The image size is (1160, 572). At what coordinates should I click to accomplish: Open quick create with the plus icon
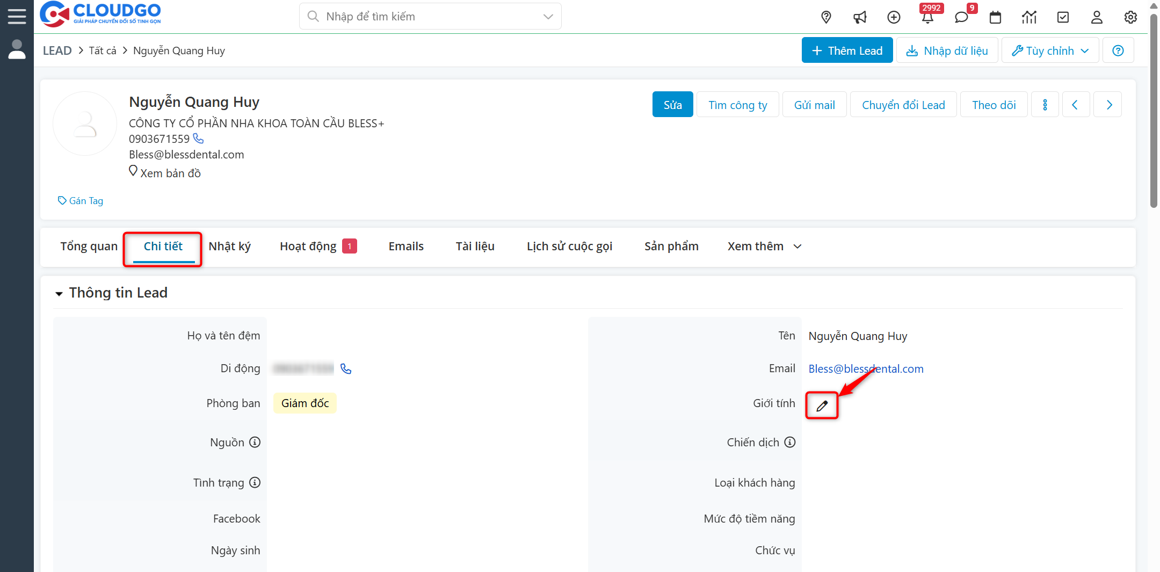894,17
